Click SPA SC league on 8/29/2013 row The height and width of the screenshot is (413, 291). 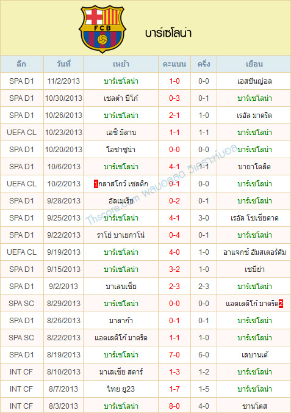tap(21, 304)
